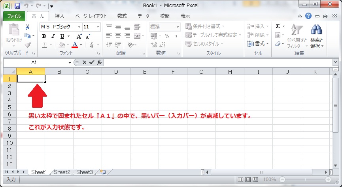This screenshot has height=187, width=342.
Task: Click the Fill down arrow icon
Action: point(278,35)
